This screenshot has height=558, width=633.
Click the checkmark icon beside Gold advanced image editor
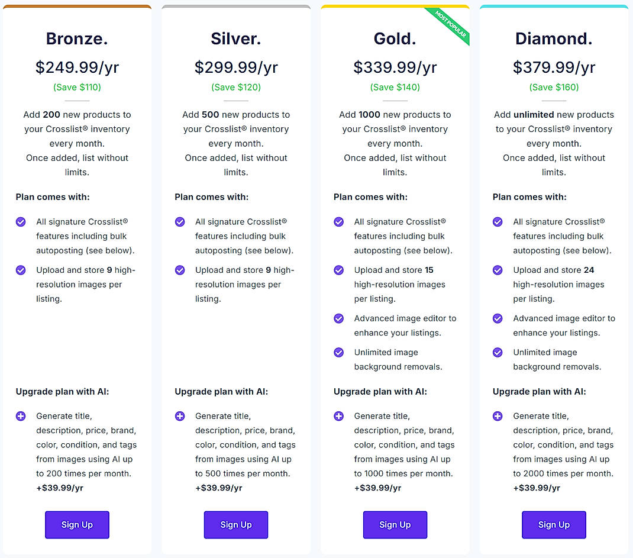tap(338, 318)
